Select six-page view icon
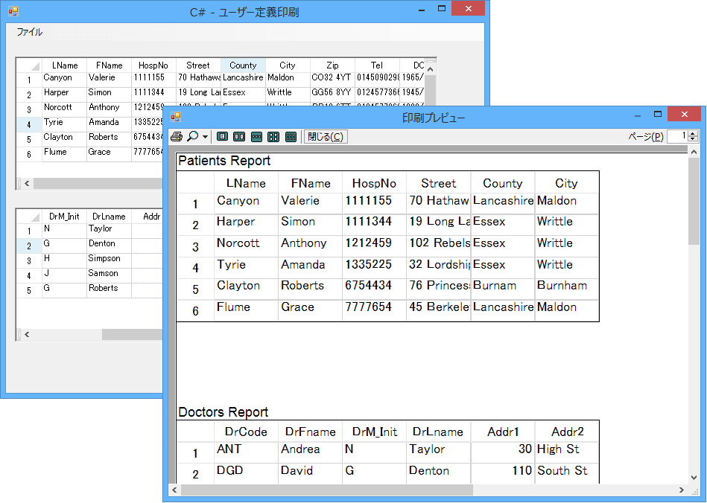Image resolution: width=707 pixels, height=503 pixels. [x=291, y=136]
